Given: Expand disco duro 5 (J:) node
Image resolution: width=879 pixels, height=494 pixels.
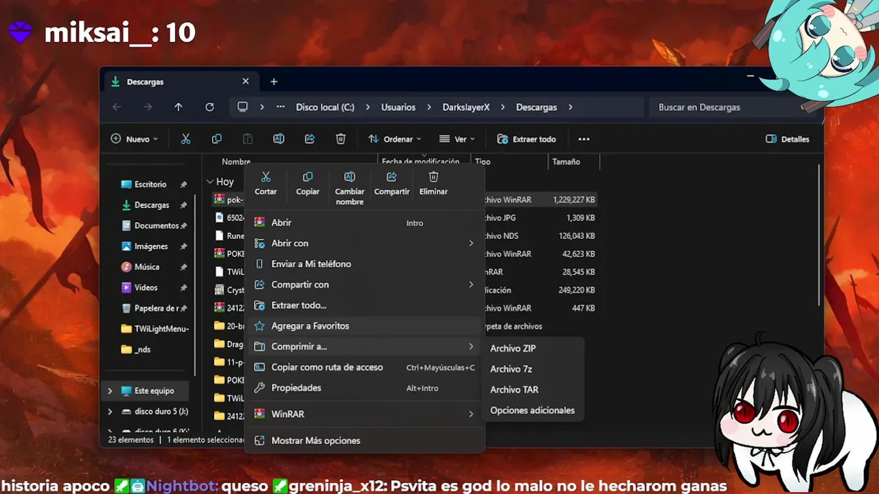Looking at the screenshot, I should (x=110, y=412).
